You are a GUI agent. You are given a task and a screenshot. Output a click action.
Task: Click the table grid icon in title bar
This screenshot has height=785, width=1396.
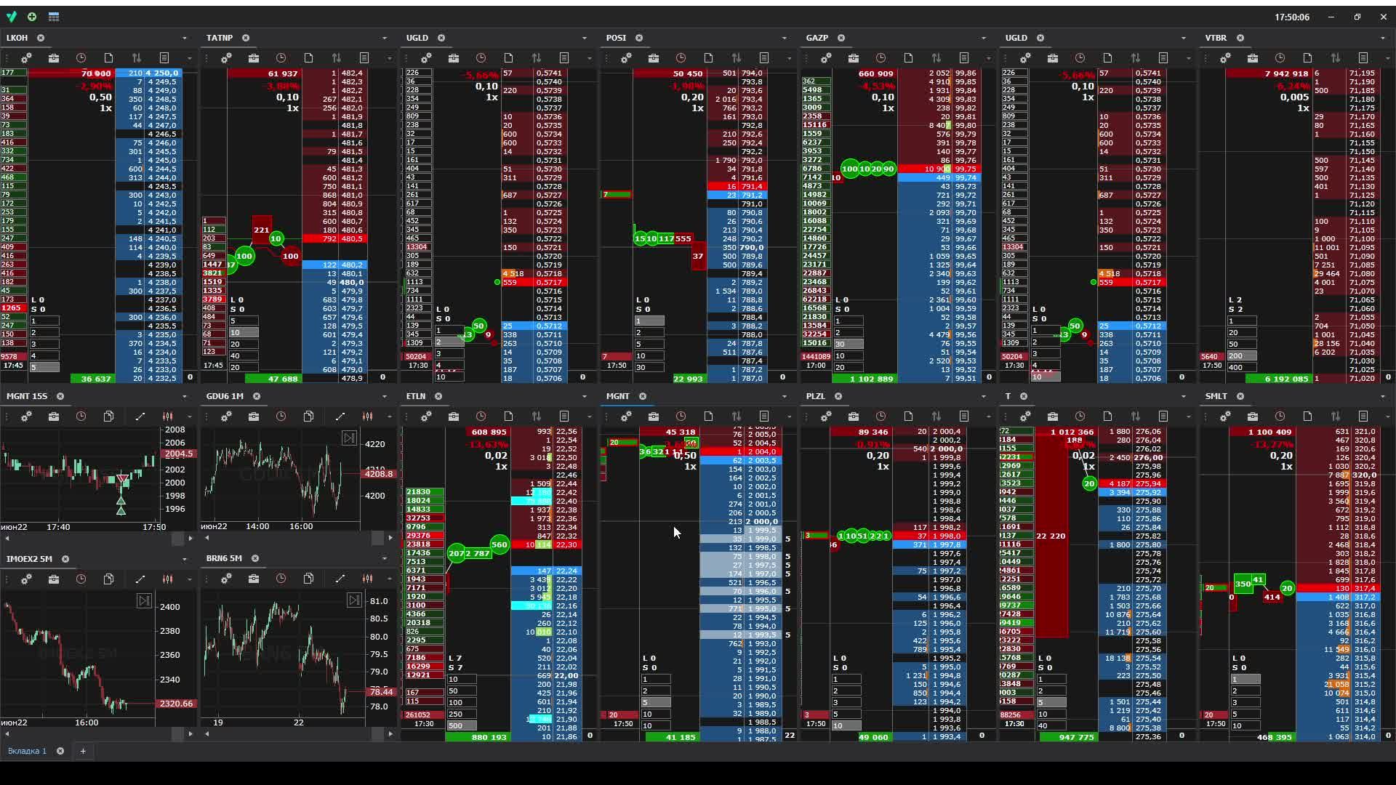pos(54,17)
